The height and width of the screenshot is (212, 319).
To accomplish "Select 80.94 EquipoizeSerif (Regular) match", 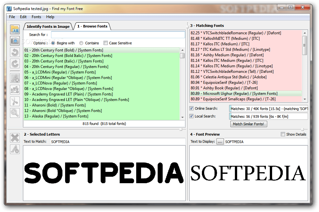I will click(246, 83).
